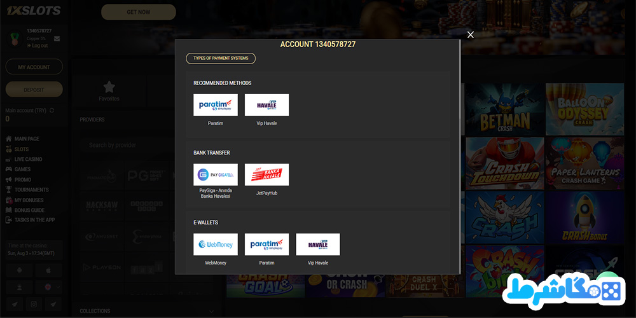Open MY ACCOUNT
The image size is (636, 318).
click(x=34, y=67)
